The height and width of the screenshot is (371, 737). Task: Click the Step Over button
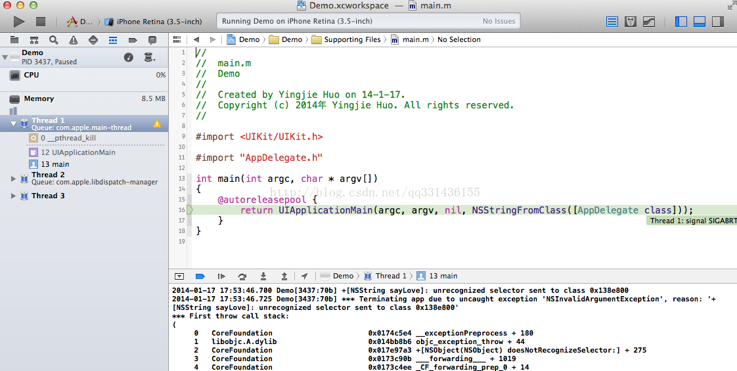click(242, 276)
